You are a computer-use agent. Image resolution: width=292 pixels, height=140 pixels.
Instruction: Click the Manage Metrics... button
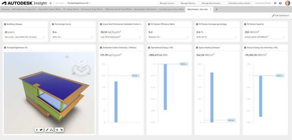coord(188,3)
